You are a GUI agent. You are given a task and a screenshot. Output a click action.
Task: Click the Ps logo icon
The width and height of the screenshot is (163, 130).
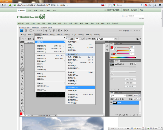[22, 30]
